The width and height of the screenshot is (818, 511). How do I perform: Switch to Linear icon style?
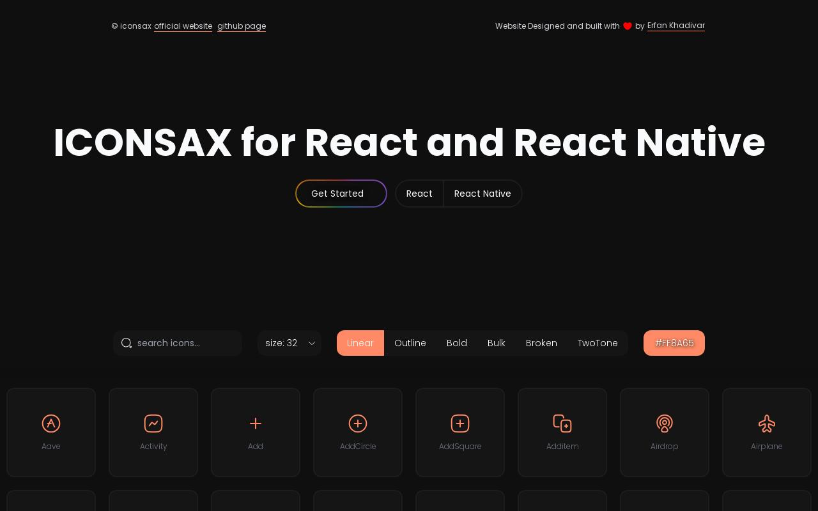pos(360,343)
